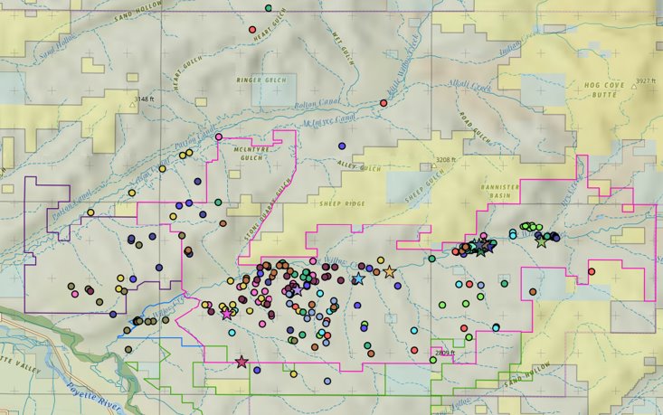Viewport: 663px width, 415px height.
Task: Click the bright pink star marker
Action: (227, 314)
